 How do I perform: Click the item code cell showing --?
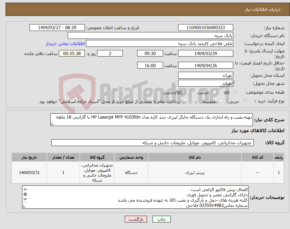257,172
